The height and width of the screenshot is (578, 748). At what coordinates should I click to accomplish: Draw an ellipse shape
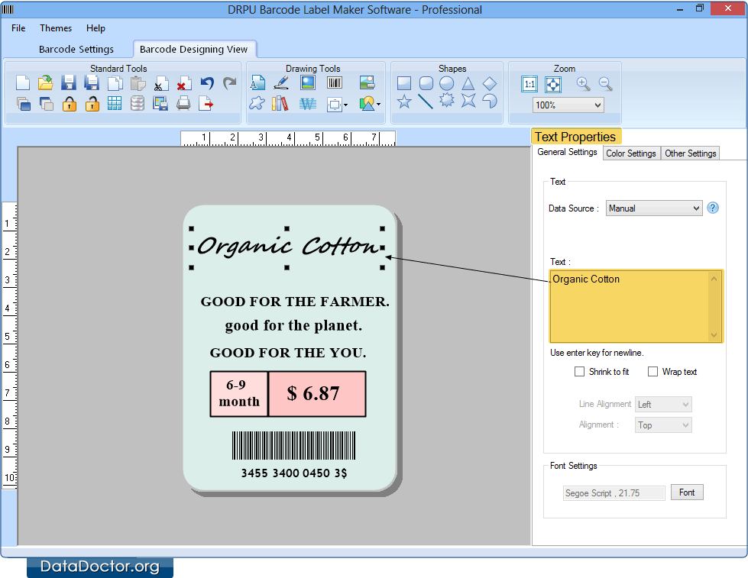[446, 83]
